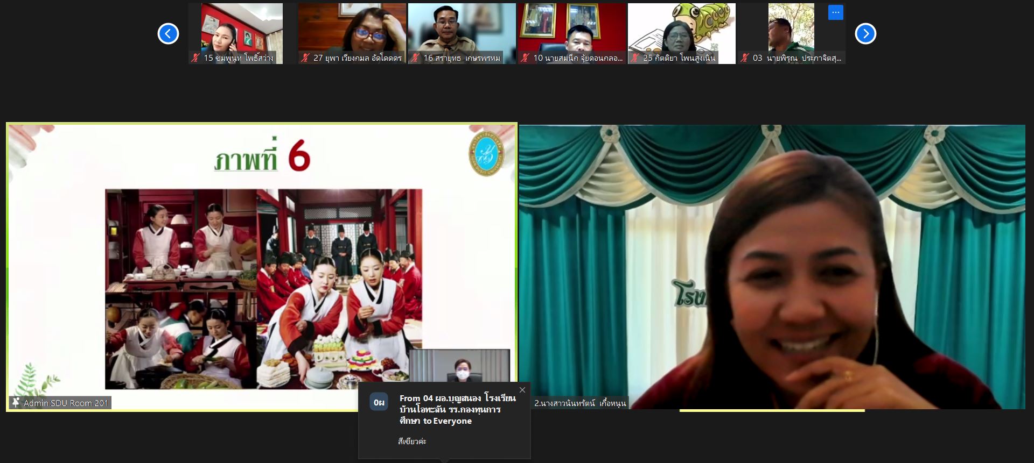Click muted microphone icon for participant 03
The width and height of the screenshot is (1034, 463).
tap(745, 58)
